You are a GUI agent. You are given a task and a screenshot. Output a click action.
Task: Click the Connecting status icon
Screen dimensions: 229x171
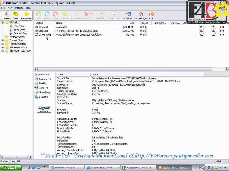37,35
